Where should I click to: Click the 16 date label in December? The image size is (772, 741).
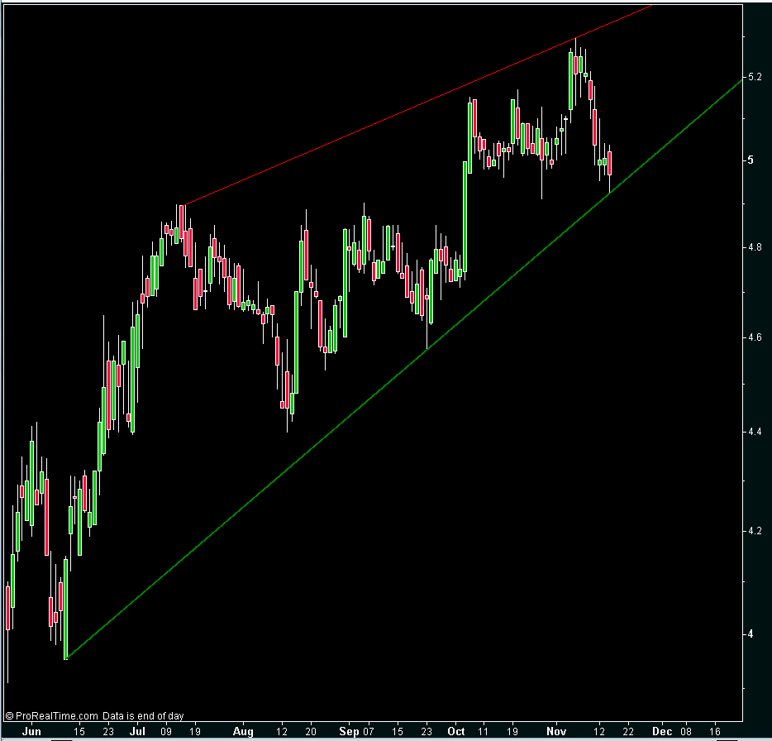714,732
